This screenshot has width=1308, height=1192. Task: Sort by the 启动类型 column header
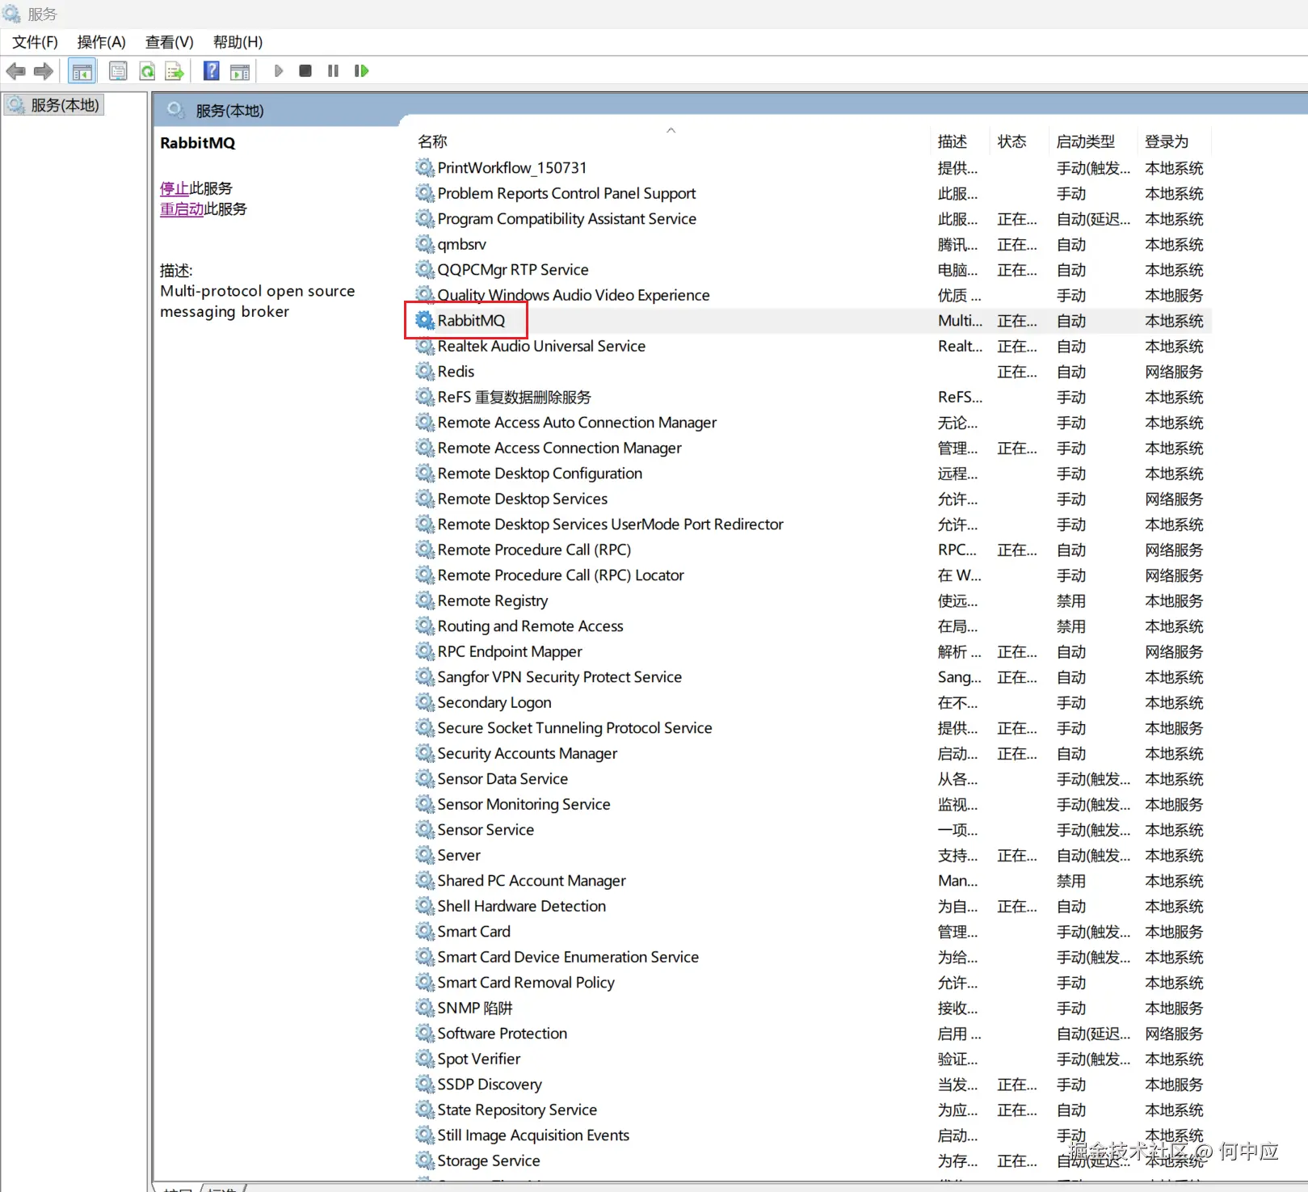1086,141
